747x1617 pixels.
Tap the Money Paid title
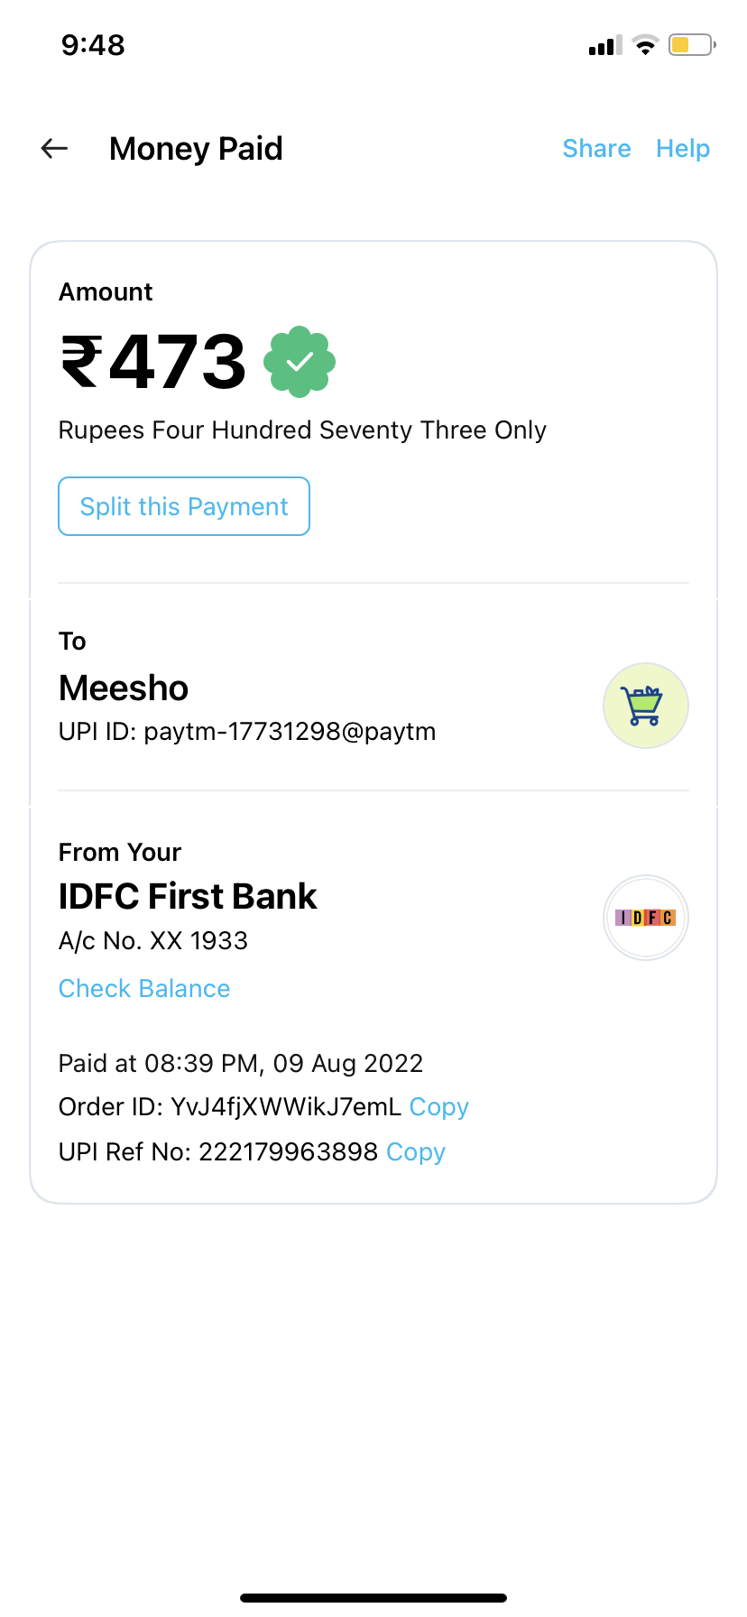coord(196,149)
